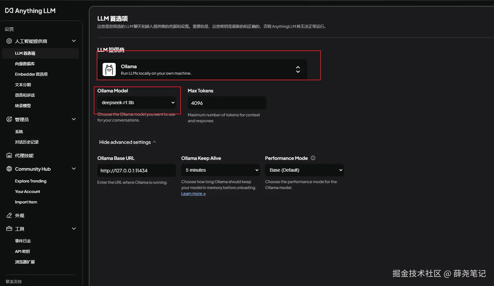Click the Ollama Base URL field
494x286 pixels.
point(137,170)
